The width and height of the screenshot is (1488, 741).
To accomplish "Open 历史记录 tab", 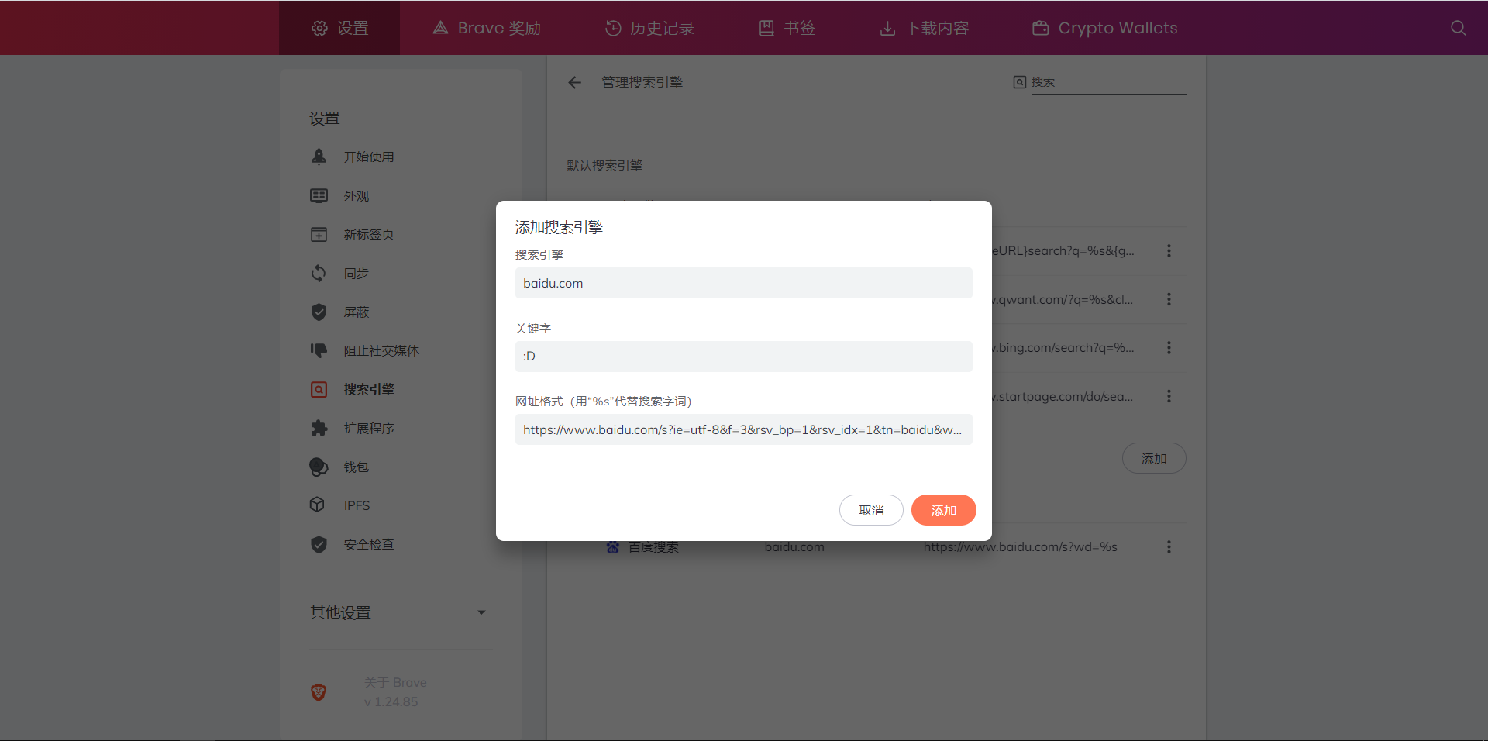I will (649, 28).
